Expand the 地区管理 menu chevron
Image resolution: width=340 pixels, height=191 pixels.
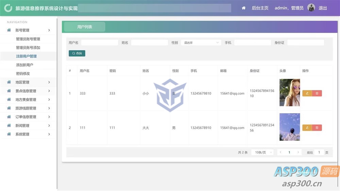[49, 82]
